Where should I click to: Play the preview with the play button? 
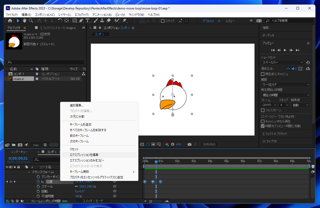coord(285,50)
